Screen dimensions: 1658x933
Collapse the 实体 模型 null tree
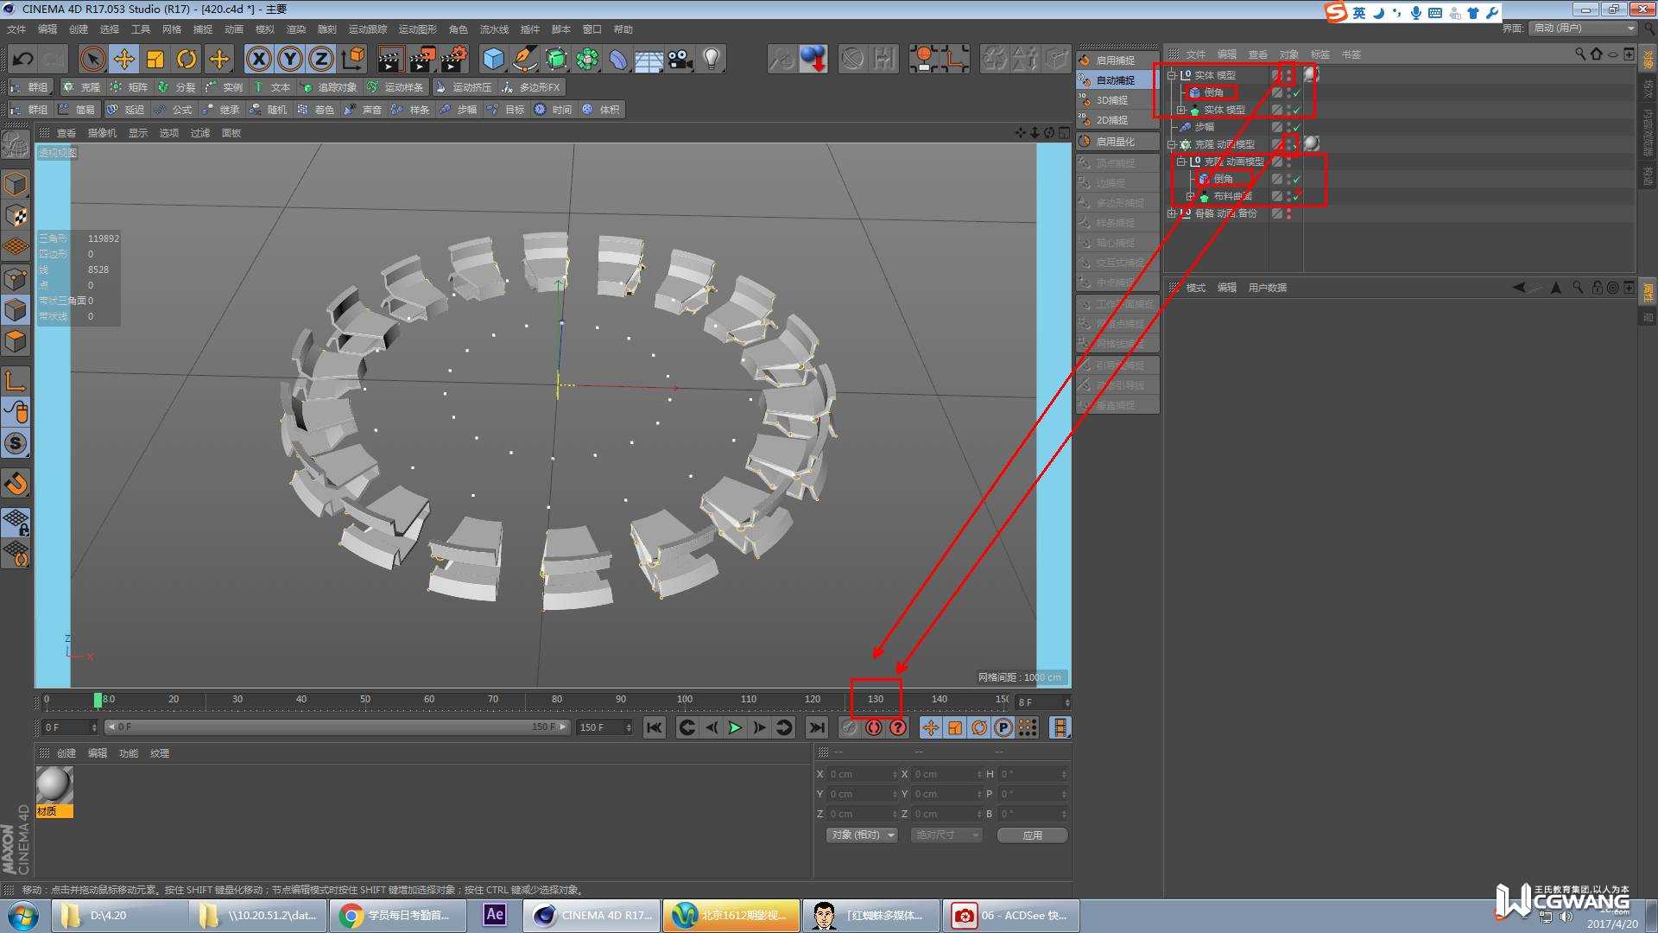[x=1172, y=75]
